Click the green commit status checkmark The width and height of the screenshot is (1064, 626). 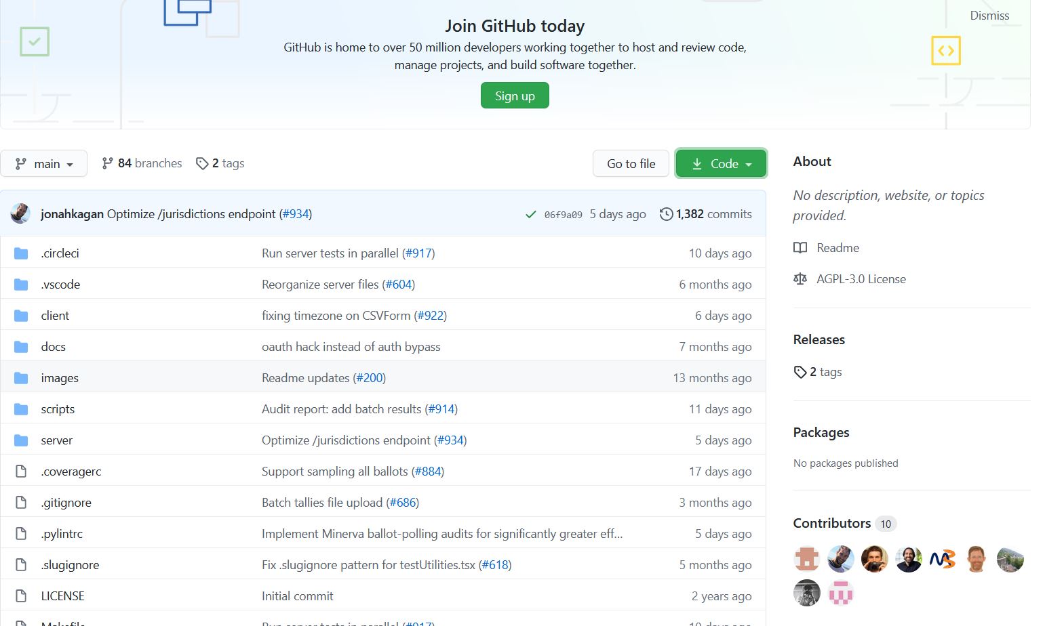[531, 215]
